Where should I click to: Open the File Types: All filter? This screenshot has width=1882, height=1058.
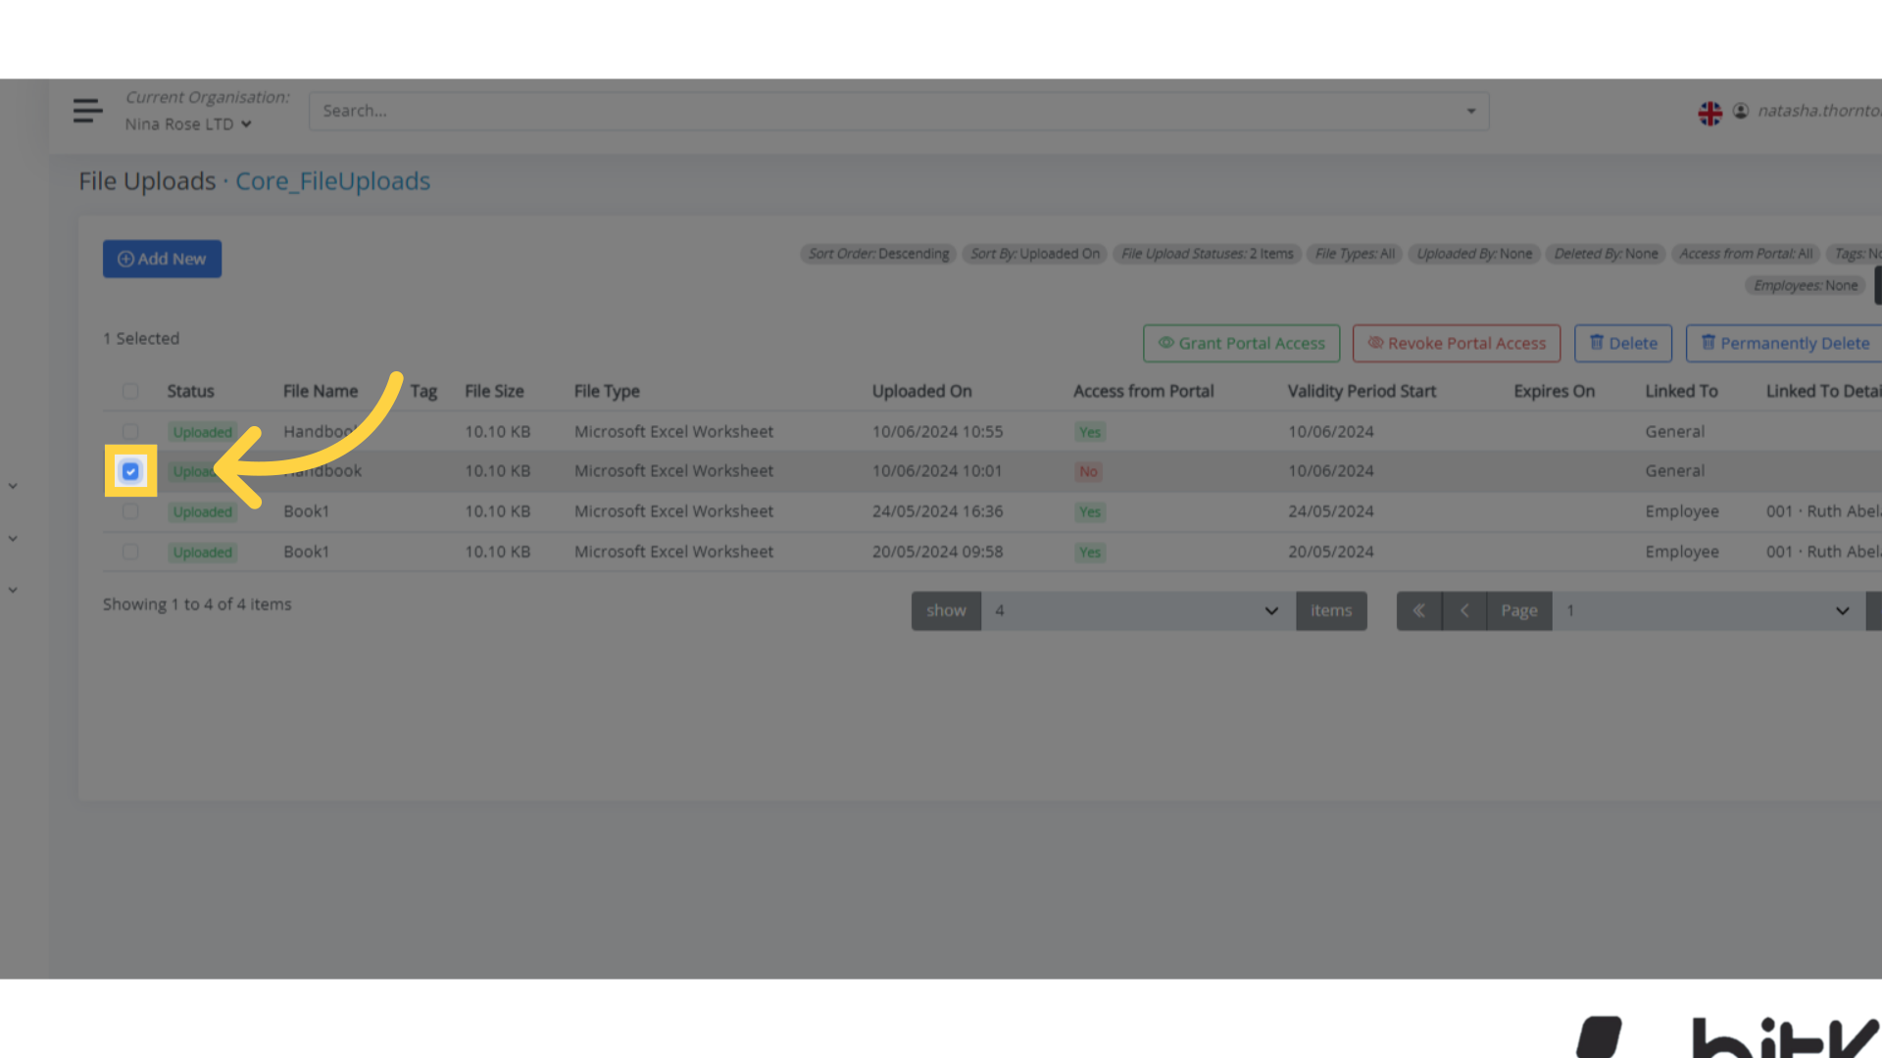click(1354, 254)
